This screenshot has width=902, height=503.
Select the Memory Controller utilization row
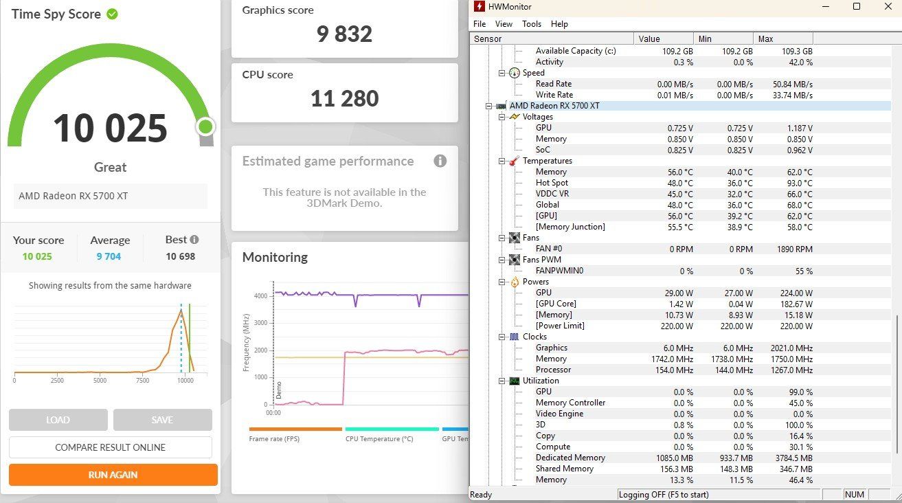coord(680,403)
